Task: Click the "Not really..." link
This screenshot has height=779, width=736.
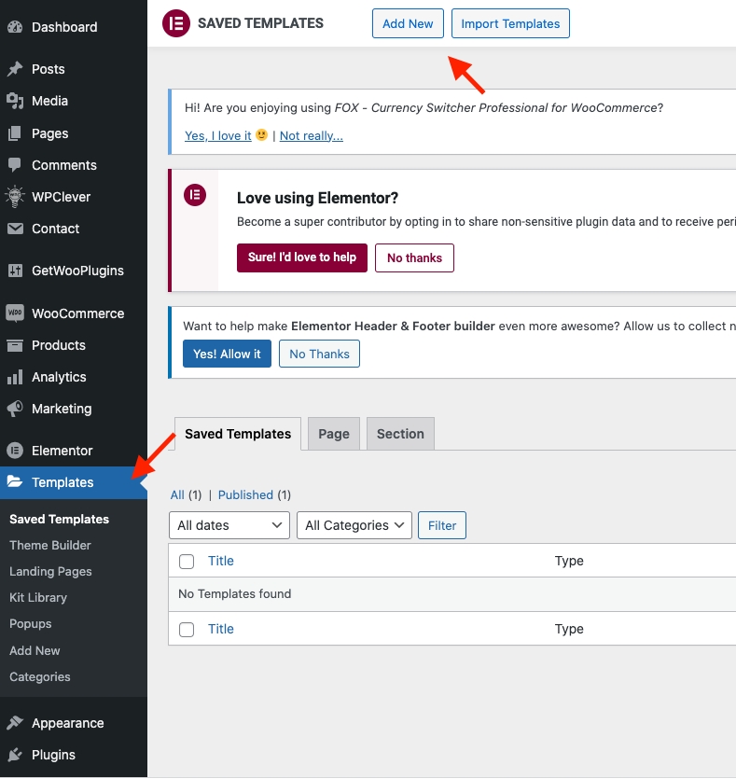Action: coord(312,135)
